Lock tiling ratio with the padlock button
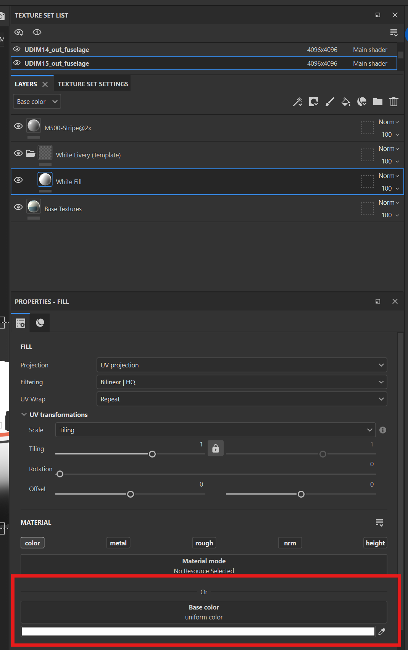The image size is (408, 650). click(216, 448)
